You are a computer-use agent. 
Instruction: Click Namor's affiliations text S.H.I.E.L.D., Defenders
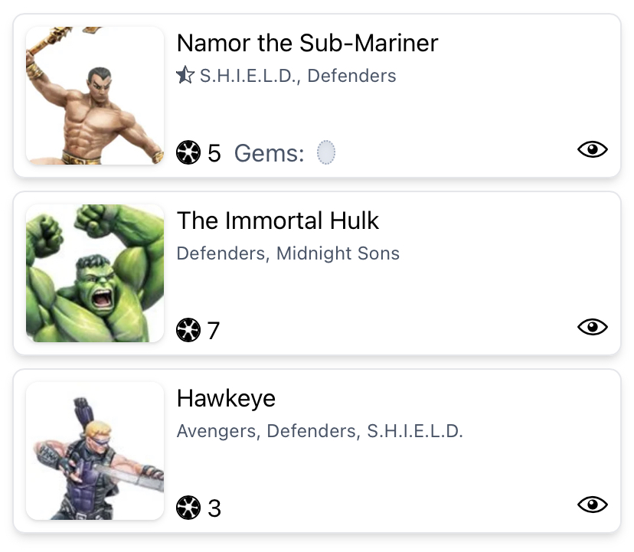click(x=298, y=76)
